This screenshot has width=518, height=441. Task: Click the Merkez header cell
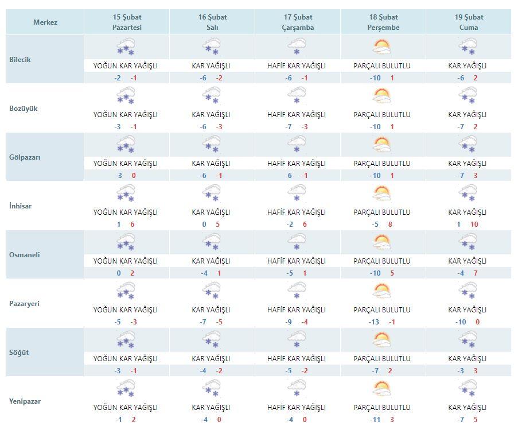45,22
